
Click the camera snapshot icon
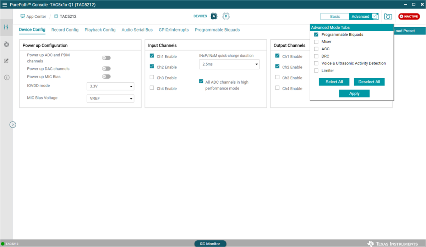point(388,17)
